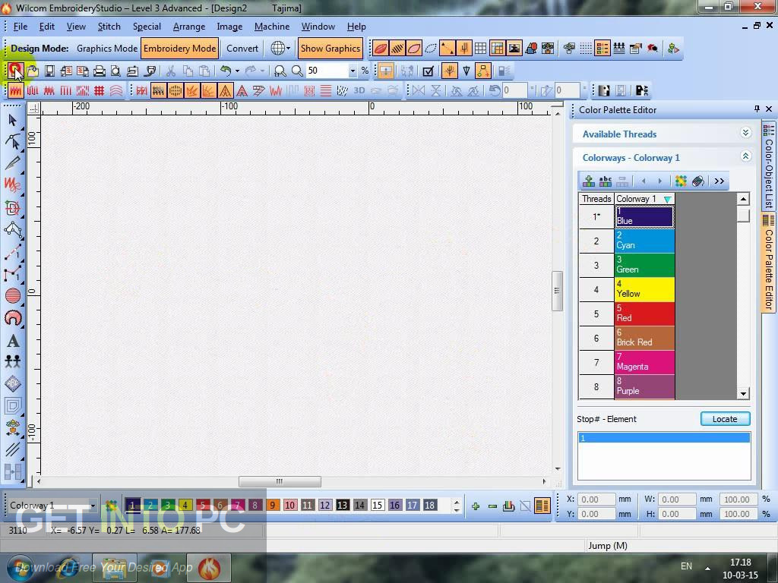Choose the Contour stitch curved lines icon
The image size is (778, 583).
click(115, 91)
